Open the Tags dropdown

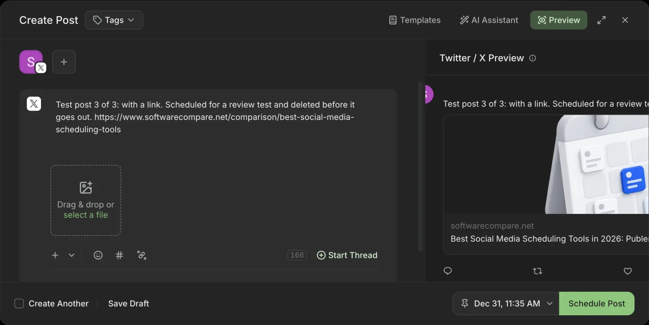(114, 20)
